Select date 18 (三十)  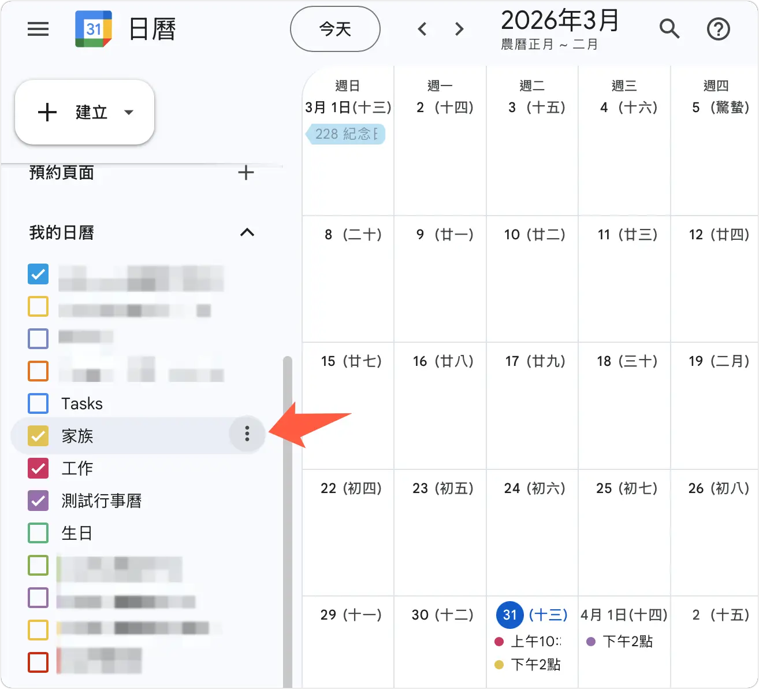tap(627, 361)
